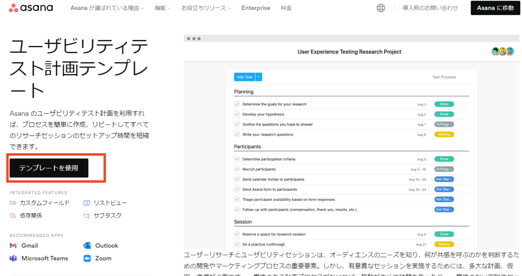Expand the お役立ちリソース menu

point(206,8)
